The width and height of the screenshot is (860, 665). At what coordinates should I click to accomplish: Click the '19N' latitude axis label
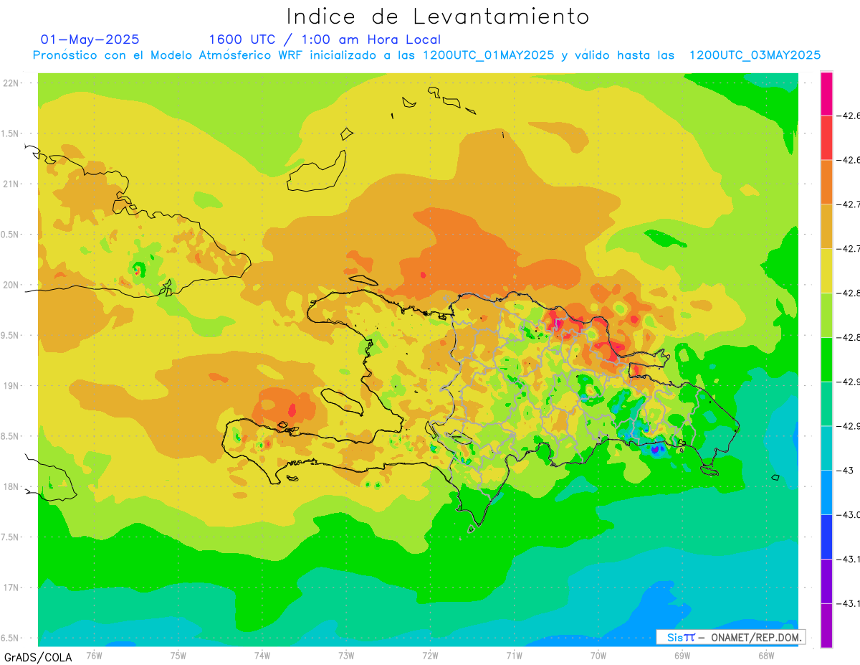[11, 386]
